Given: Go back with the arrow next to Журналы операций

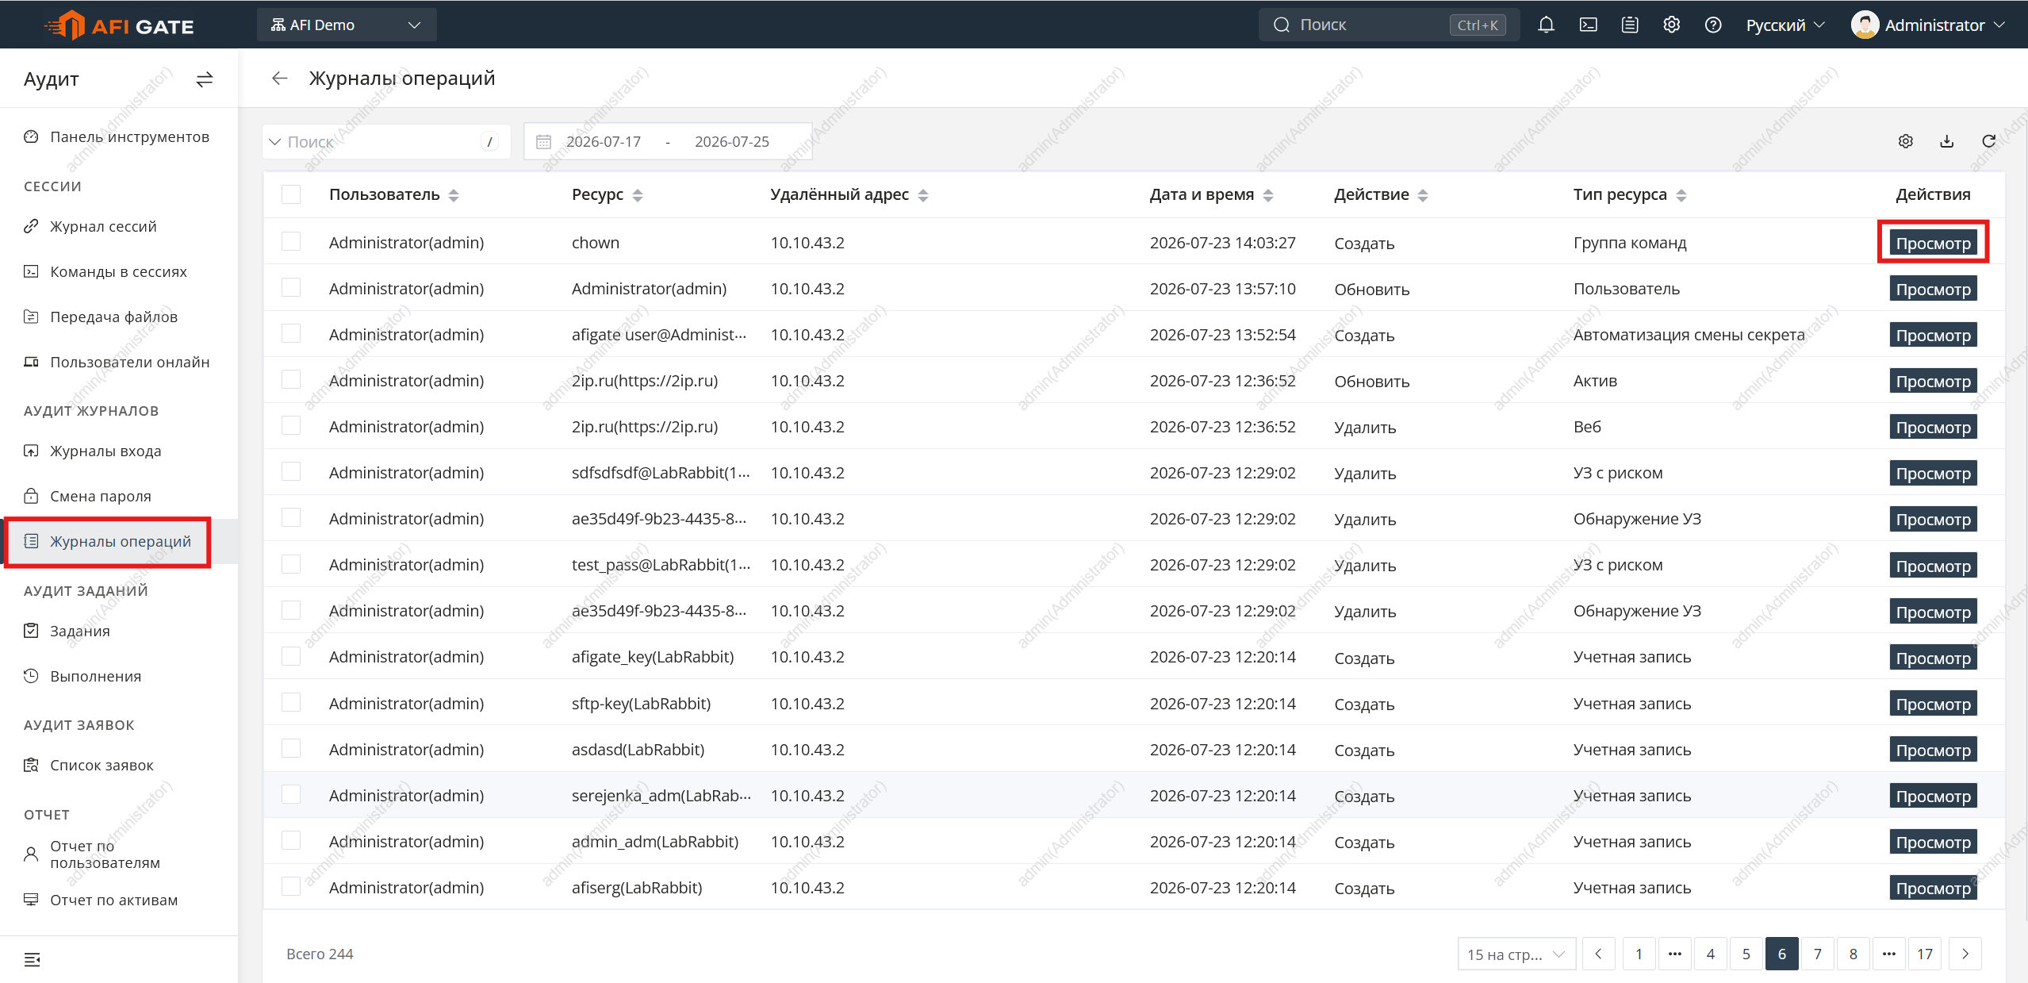Looking at the screenshot, I should (279, 78).
